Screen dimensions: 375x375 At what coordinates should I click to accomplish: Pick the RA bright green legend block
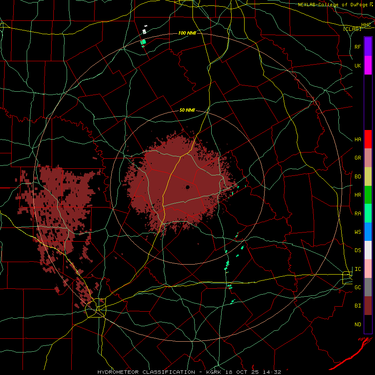tap(368, 213)
